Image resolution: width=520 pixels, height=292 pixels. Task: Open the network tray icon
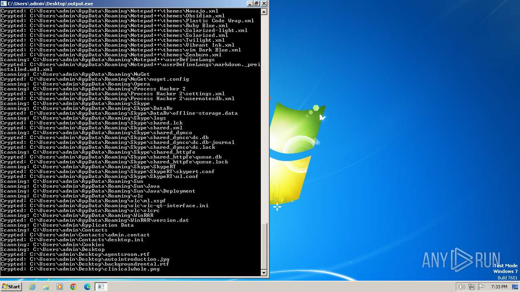pyautogui.click(x=471, y=287)
